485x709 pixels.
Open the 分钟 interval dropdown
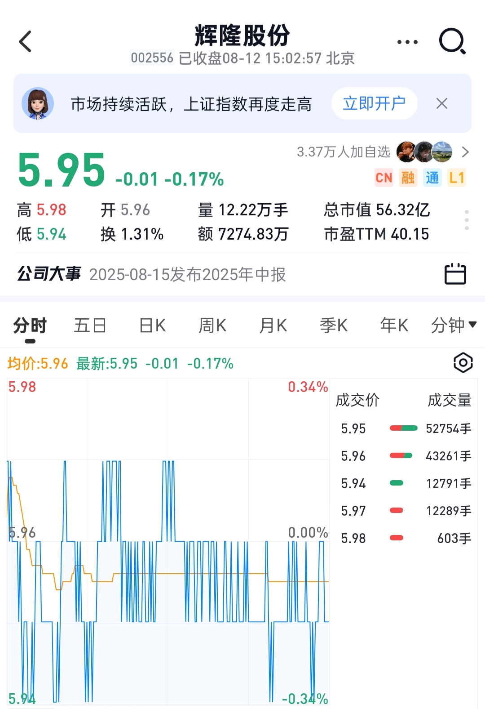(454, 325)
